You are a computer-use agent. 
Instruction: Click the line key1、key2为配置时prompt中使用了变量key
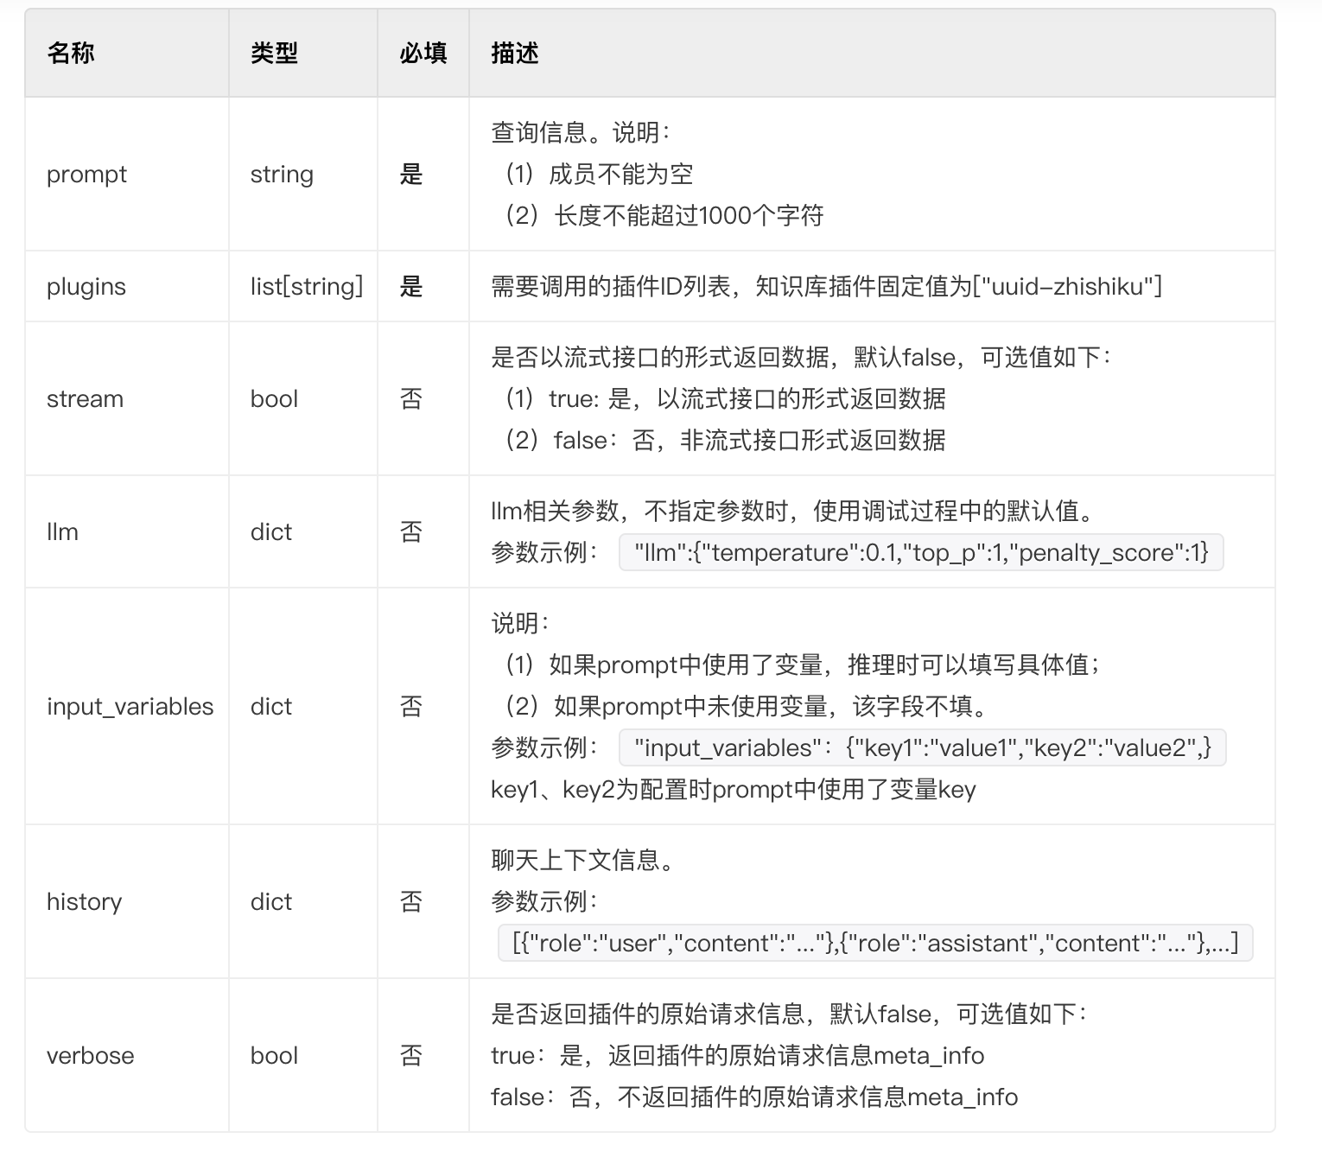(734, 790)
